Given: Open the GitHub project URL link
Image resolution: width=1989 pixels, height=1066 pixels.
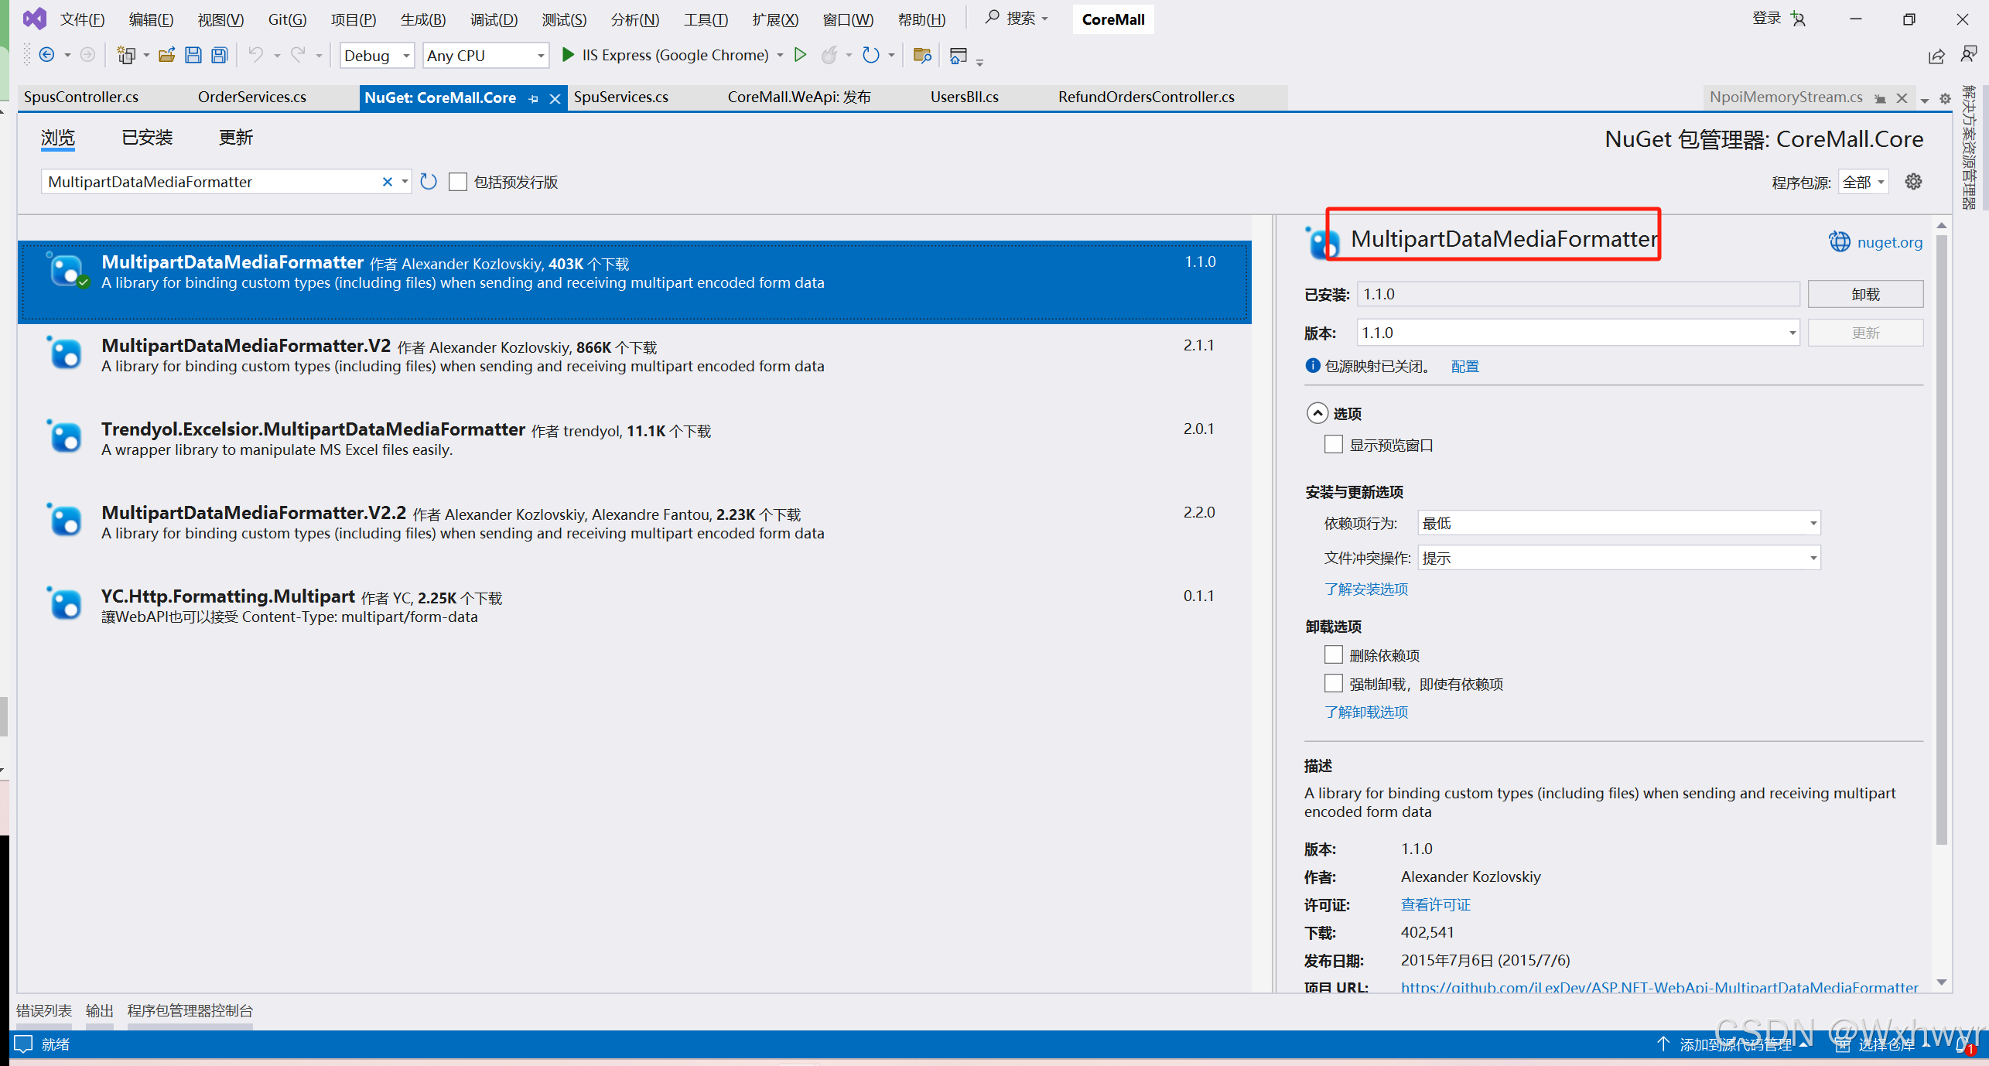Looking at the screenshot, I should click(x=1659, y=987).
